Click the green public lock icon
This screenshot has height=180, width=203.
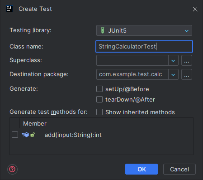tap(33, 135)
